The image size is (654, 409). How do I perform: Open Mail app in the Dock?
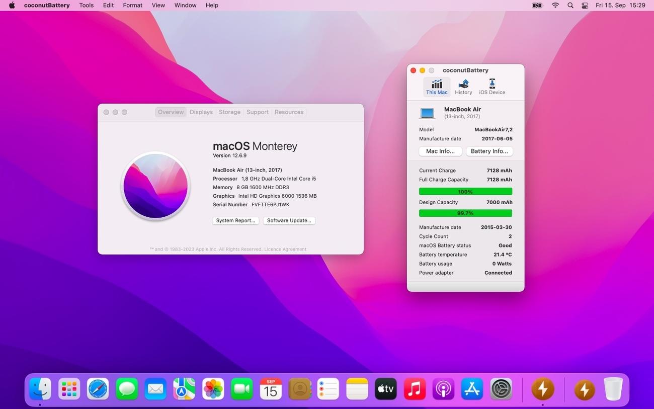pyautogui.click(x=155, y=389)
